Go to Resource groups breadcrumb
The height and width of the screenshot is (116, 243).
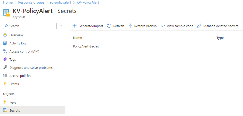click(31, 3)
